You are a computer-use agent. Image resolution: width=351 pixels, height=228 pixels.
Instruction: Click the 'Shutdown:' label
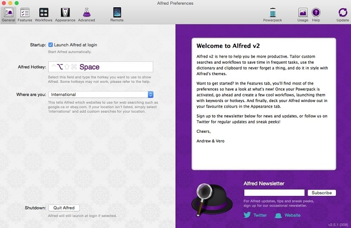35,208
